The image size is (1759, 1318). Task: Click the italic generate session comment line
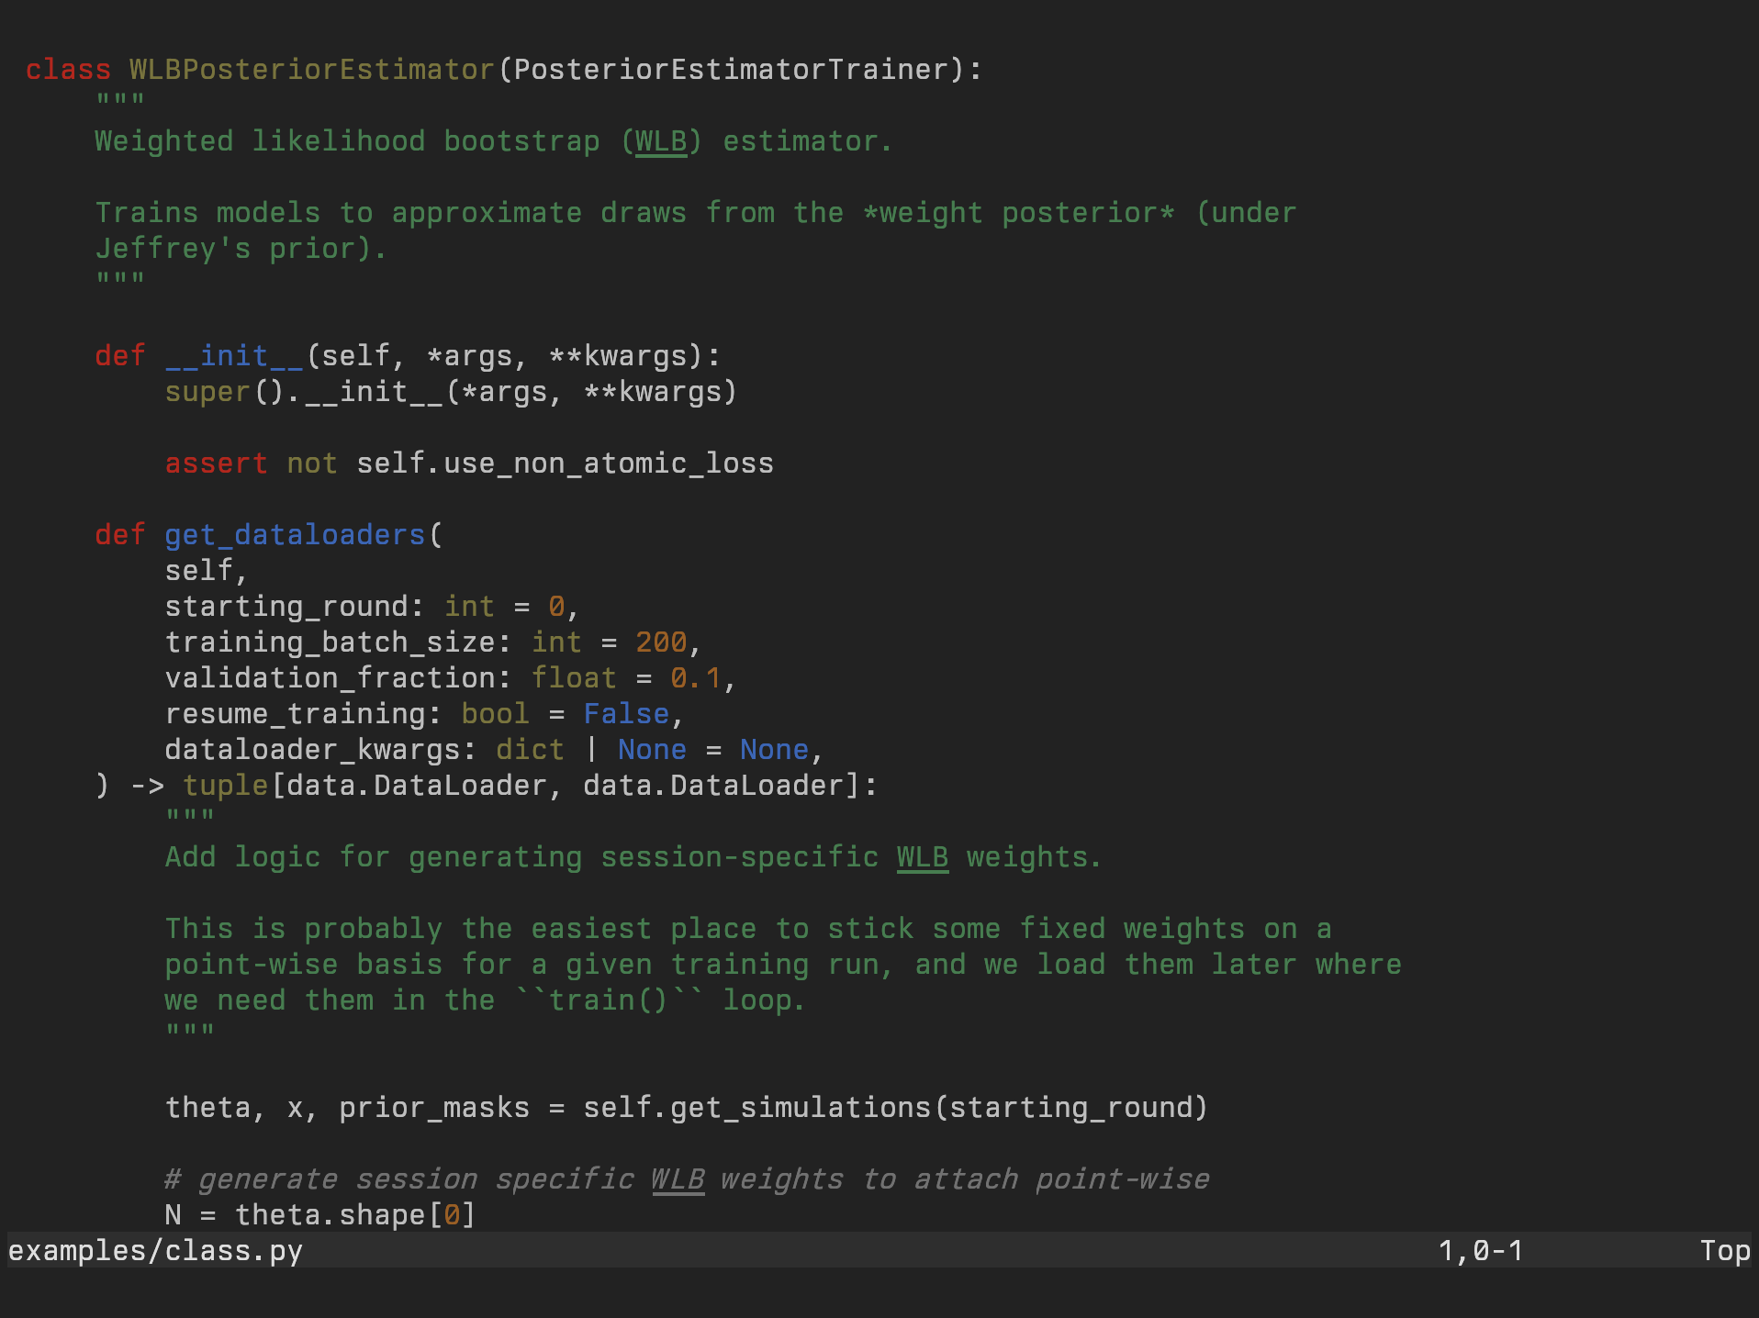point(687,1179)
